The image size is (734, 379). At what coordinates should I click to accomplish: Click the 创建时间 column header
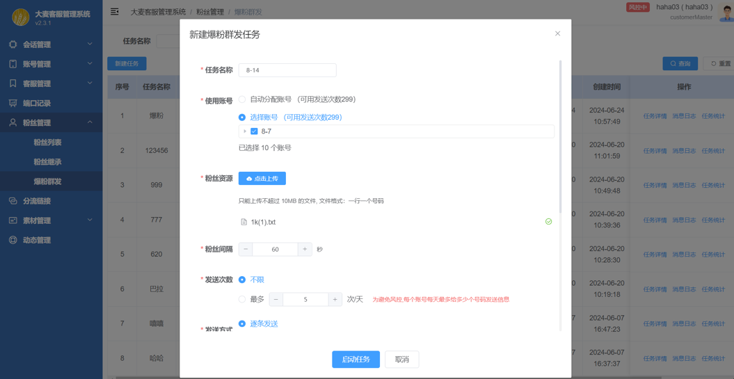pos(607,87)
